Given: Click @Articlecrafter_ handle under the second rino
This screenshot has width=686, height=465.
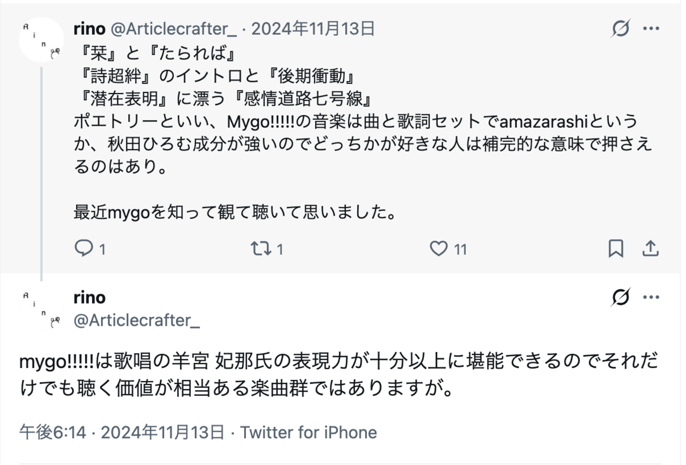Looking at the screenshot, I should click(x=137, y=321).
